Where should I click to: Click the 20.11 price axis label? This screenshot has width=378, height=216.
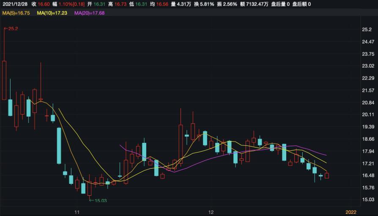point(368,114)
